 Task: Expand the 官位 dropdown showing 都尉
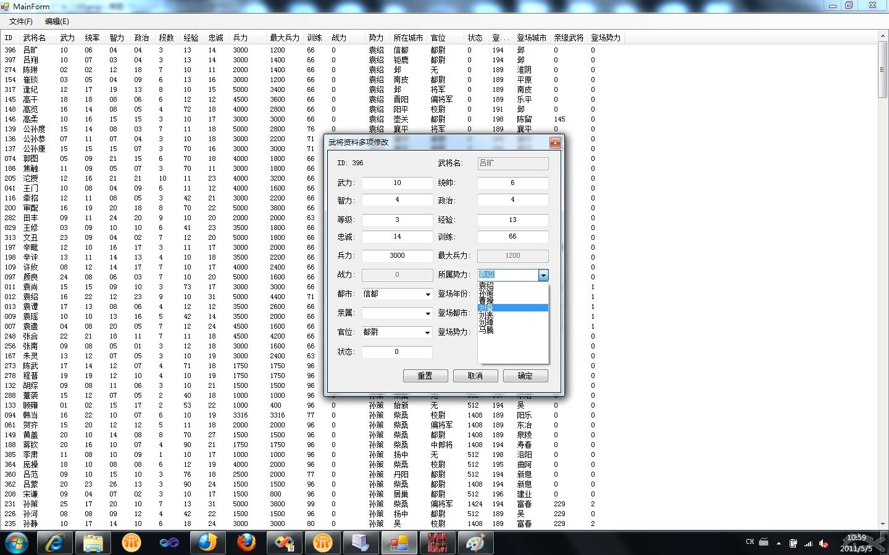tap(428, 333)
